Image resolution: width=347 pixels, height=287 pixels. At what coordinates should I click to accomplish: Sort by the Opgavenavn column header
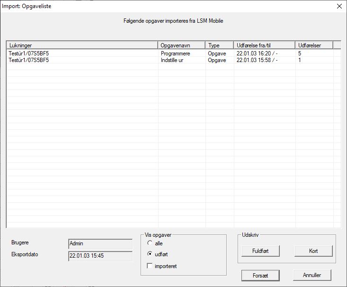181,45
